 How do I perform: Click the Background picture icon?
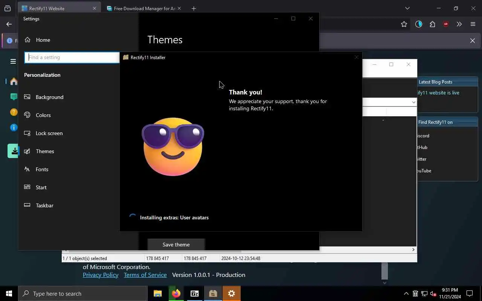pos(27,97)
